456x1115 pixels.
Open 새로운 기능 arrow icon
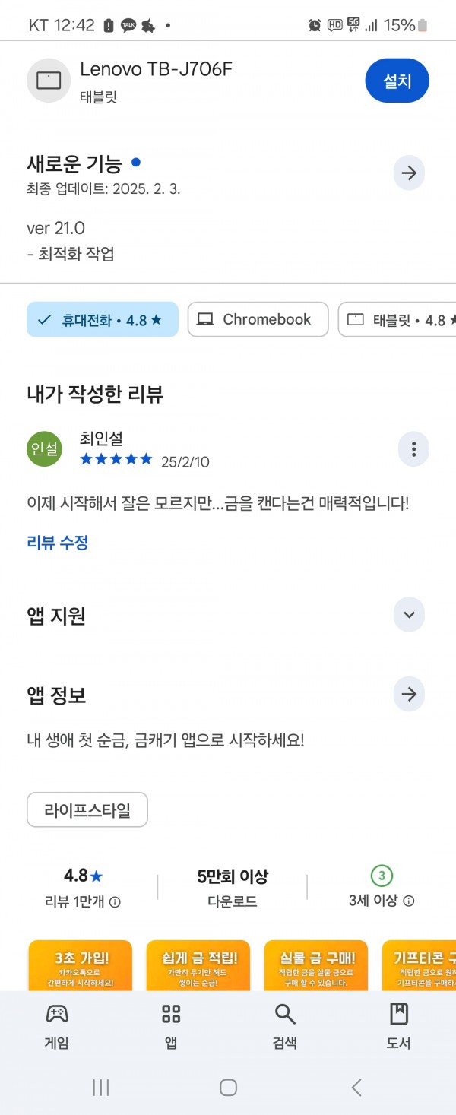(409, 173)
